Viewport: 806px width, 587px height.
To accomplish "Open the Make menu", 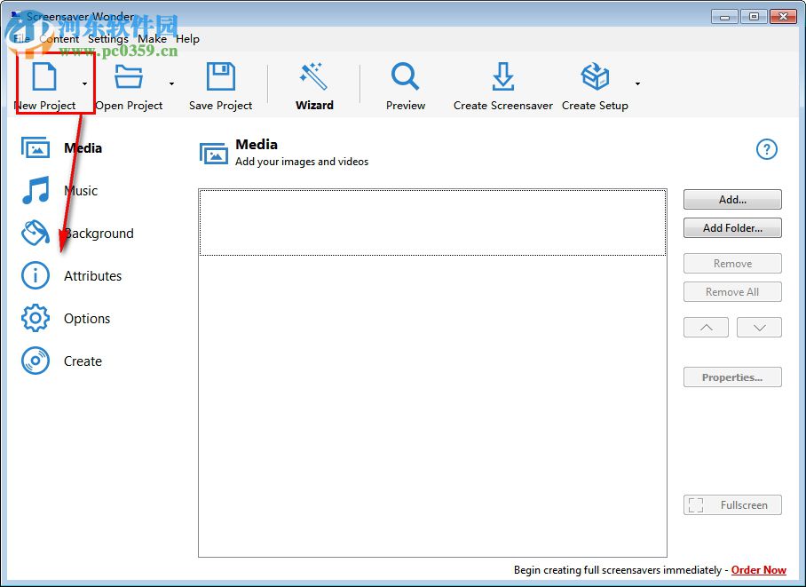I will [152, 38].
